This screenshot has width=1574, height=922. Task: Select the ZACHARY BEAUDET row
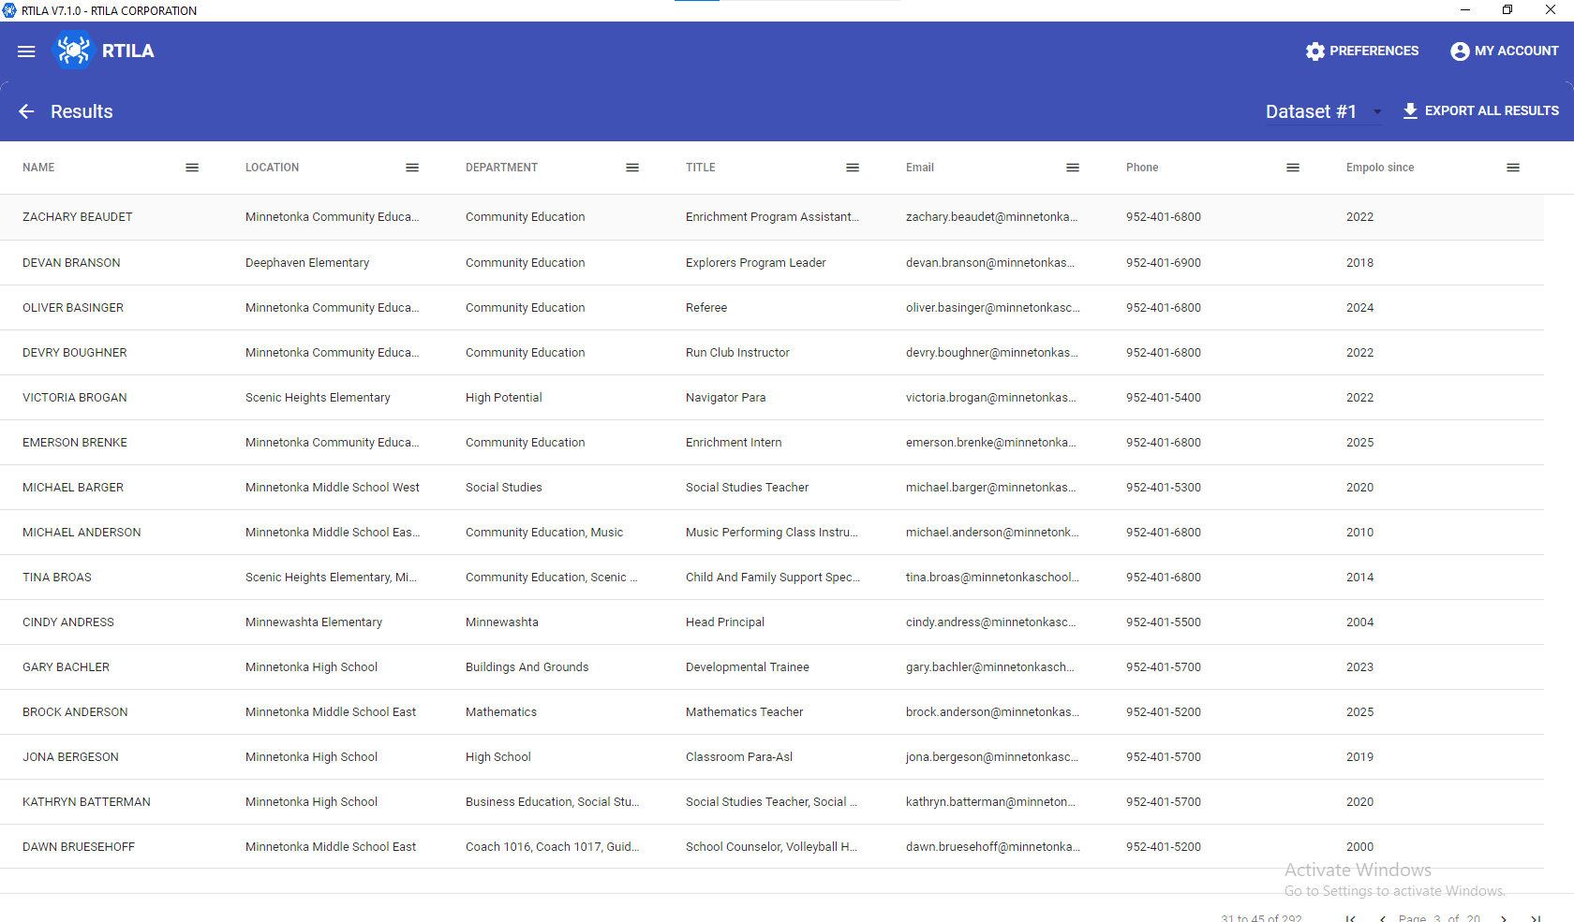[78, 217]
